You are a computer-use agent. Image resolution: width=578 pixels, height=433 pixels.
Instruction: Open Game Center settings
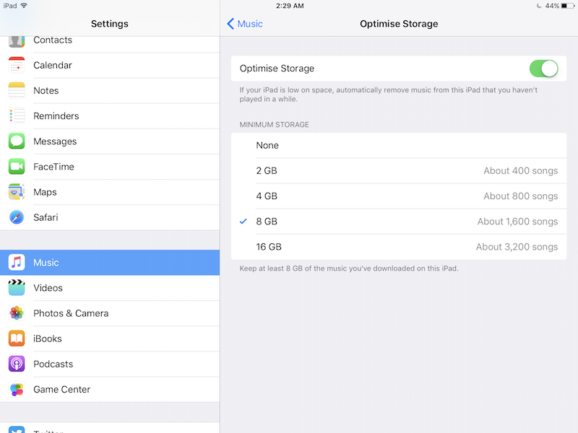pyautogui.click(x=110, y=390)
